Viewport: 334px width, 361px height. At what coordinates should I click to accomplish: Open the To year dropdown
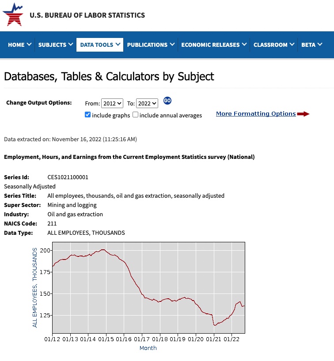(x=147, y=103)
